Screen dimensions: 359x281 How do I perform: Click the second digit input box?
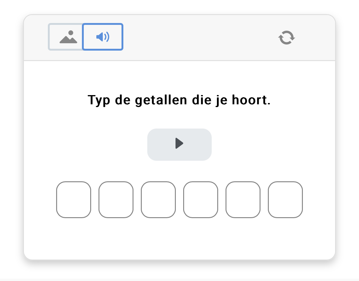click(x=116, y=200)
